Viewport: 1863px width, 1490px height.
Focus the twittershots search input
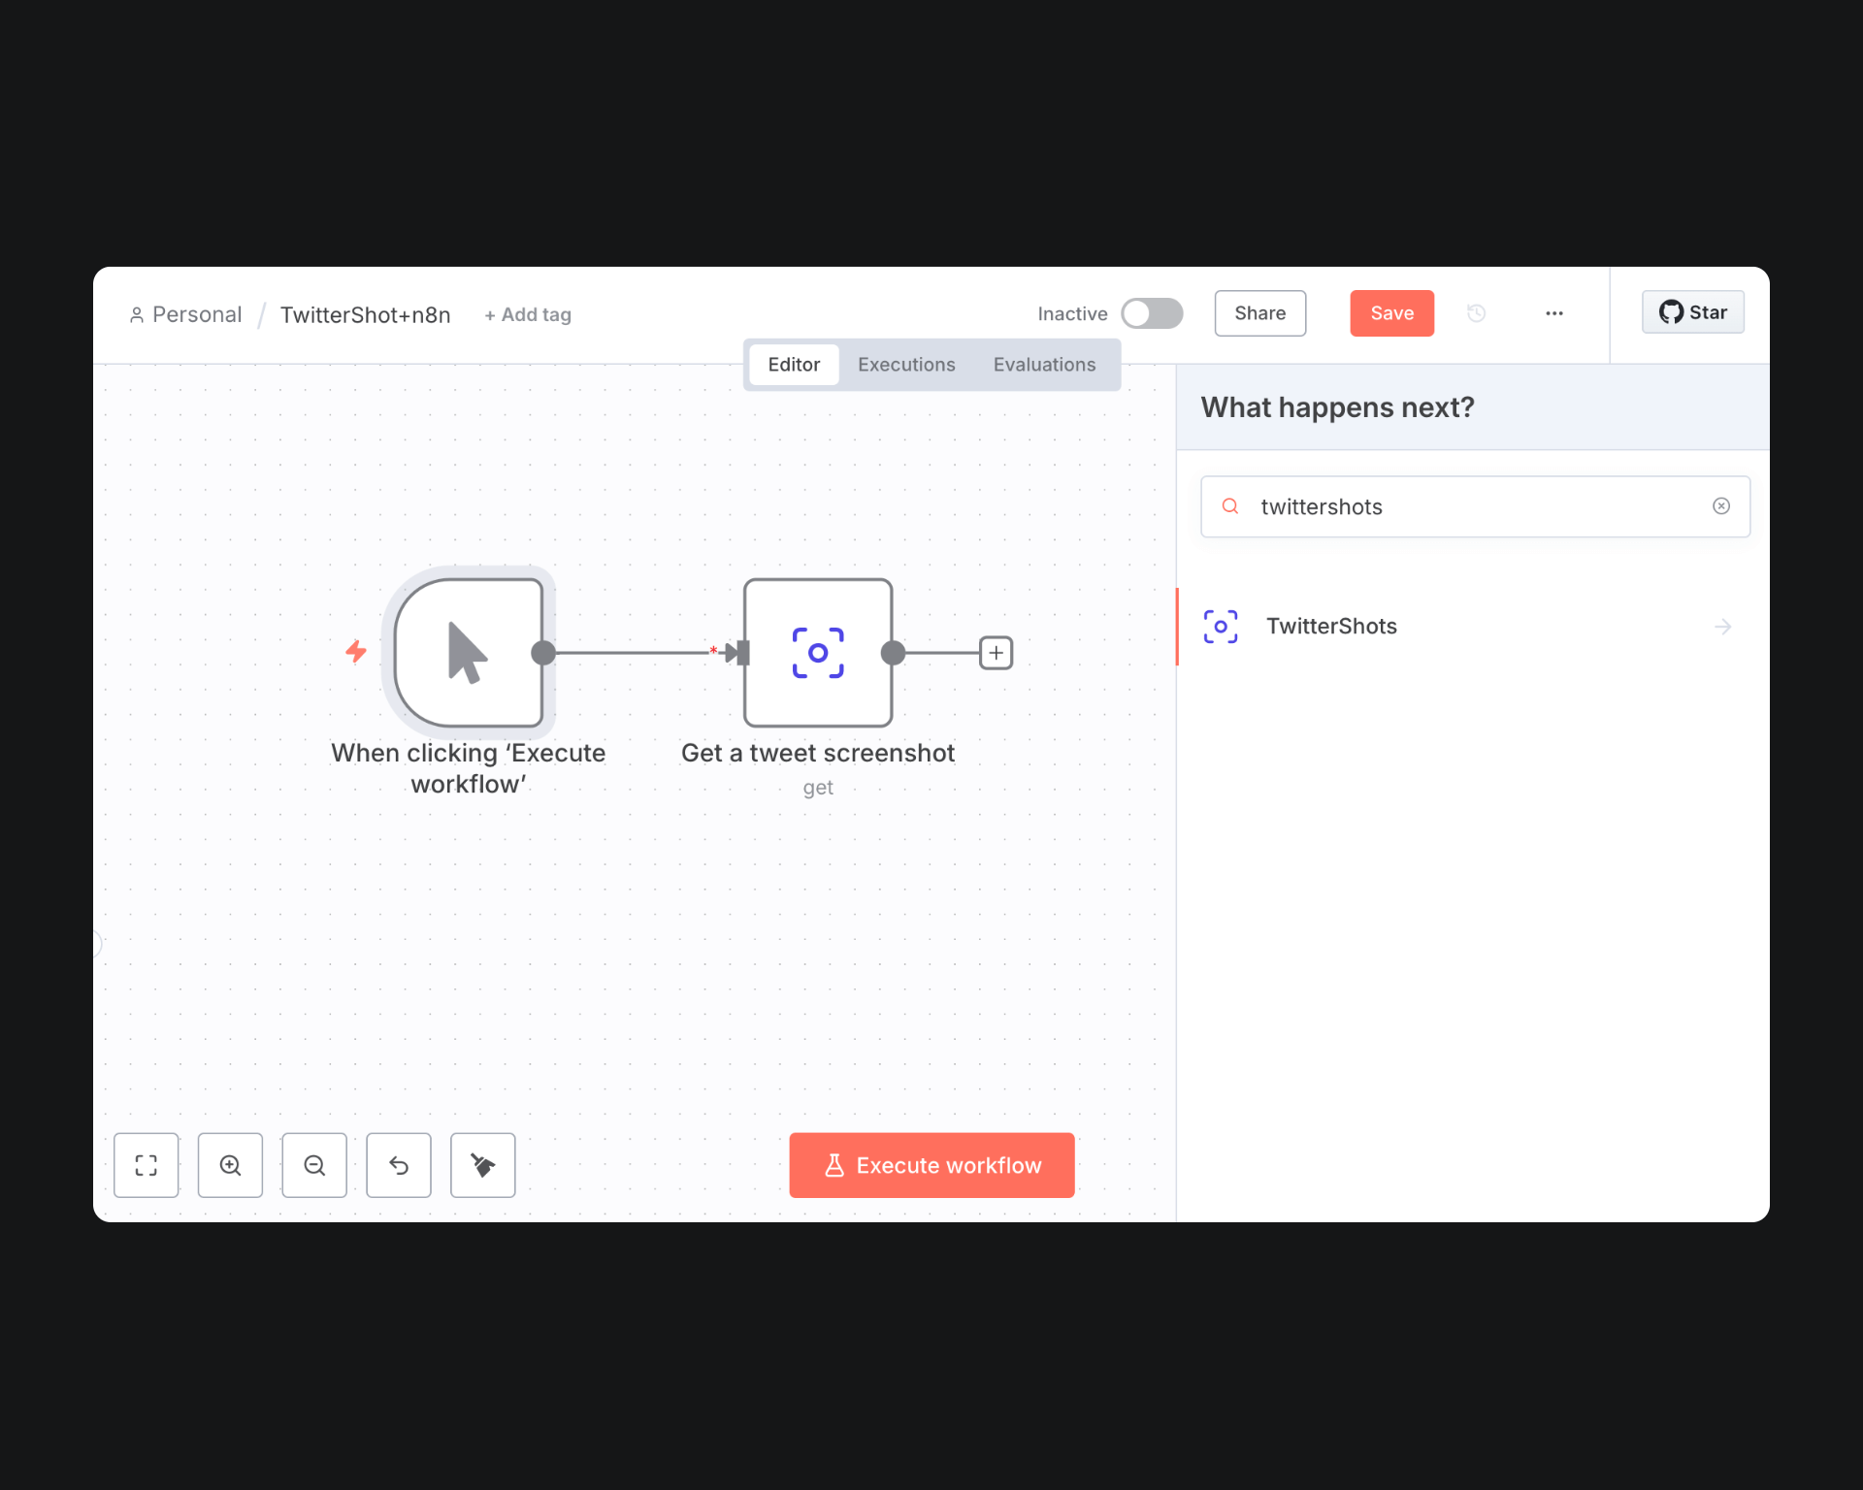tap(1475, 506)
